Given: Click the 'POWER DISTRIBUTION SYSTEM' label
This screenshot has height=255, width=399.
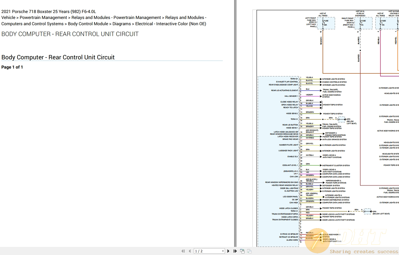Looking at the screenshot, I should (x=336, y=200).
